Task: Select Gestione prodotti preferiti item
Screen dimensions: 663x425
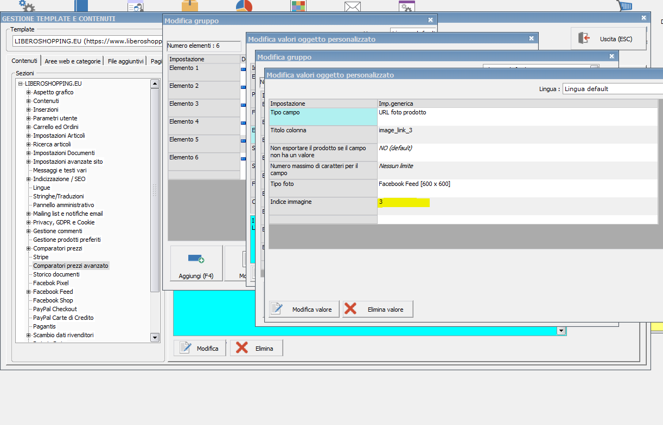Action: tap(67, 240)
